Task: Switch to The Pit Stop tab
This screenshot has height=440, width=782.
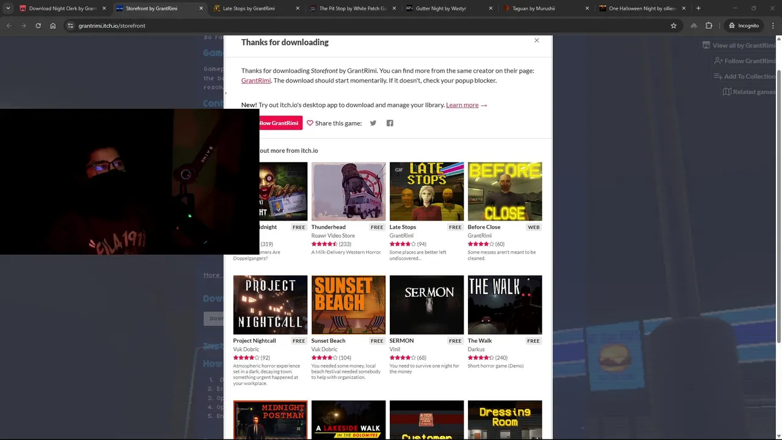Action: (351, 9)
